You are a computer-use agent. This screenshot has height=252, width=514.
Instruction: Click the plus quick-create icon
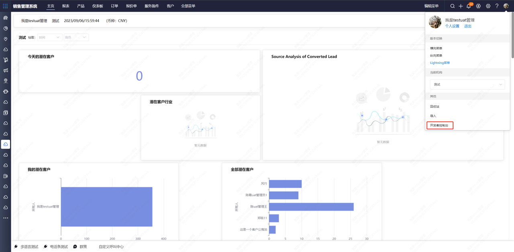click(x=461, y=6)
